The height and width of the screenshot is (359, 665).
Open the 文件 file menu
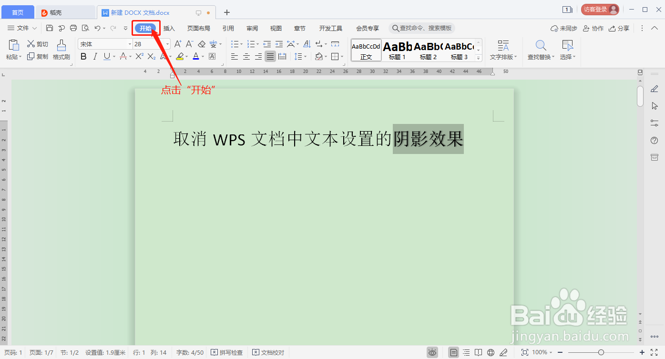[x=22, y=28]
